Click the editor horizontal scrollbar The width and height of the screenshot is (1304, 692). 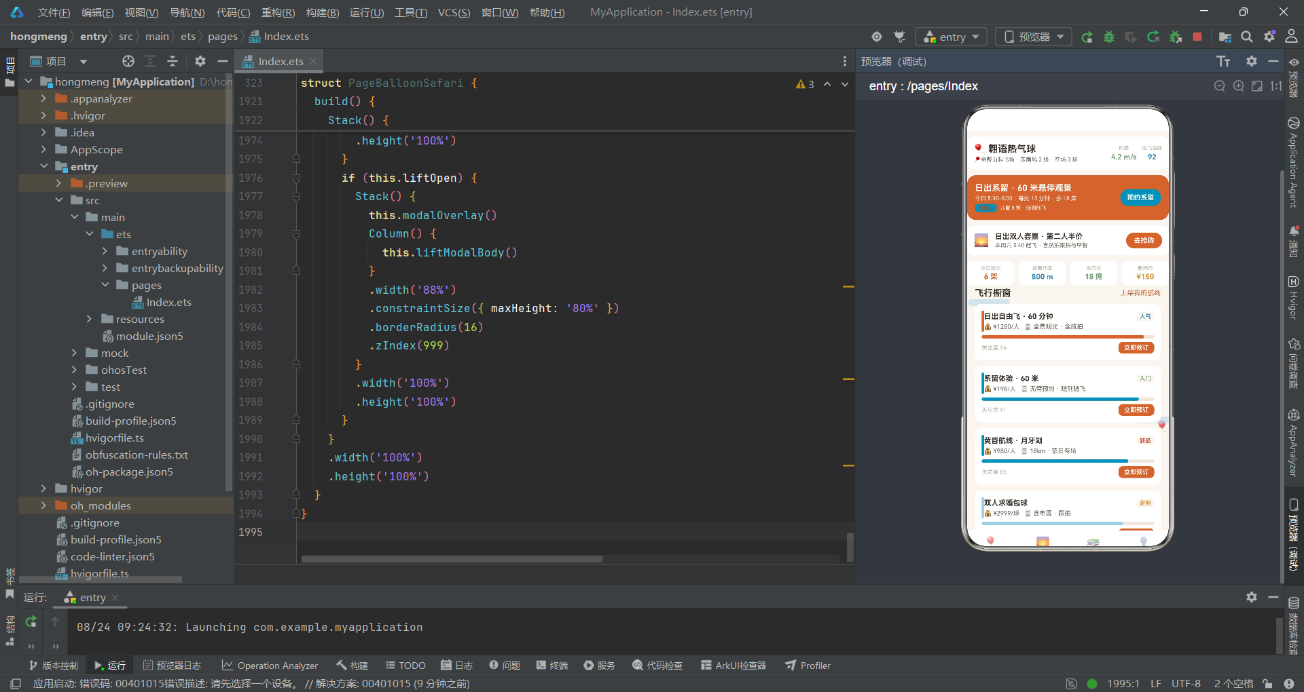[452, 559]
